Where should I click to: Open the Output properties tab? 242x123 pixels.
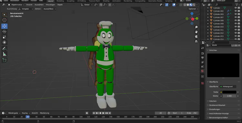(203, 58)
